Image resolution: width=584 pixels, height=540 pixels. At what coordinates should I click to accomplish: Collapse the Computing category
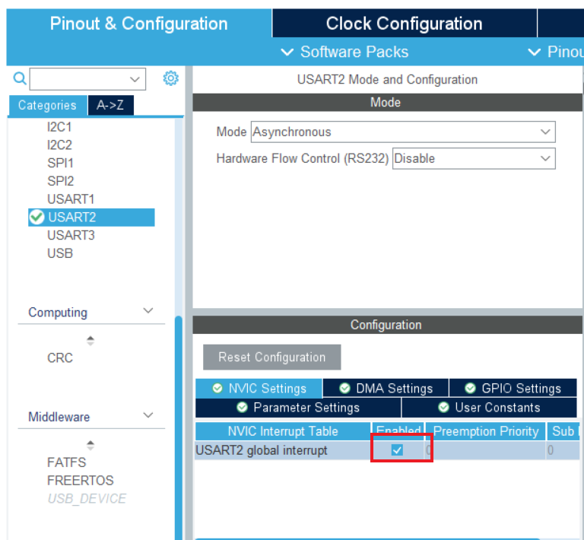(x=148, y=310)
